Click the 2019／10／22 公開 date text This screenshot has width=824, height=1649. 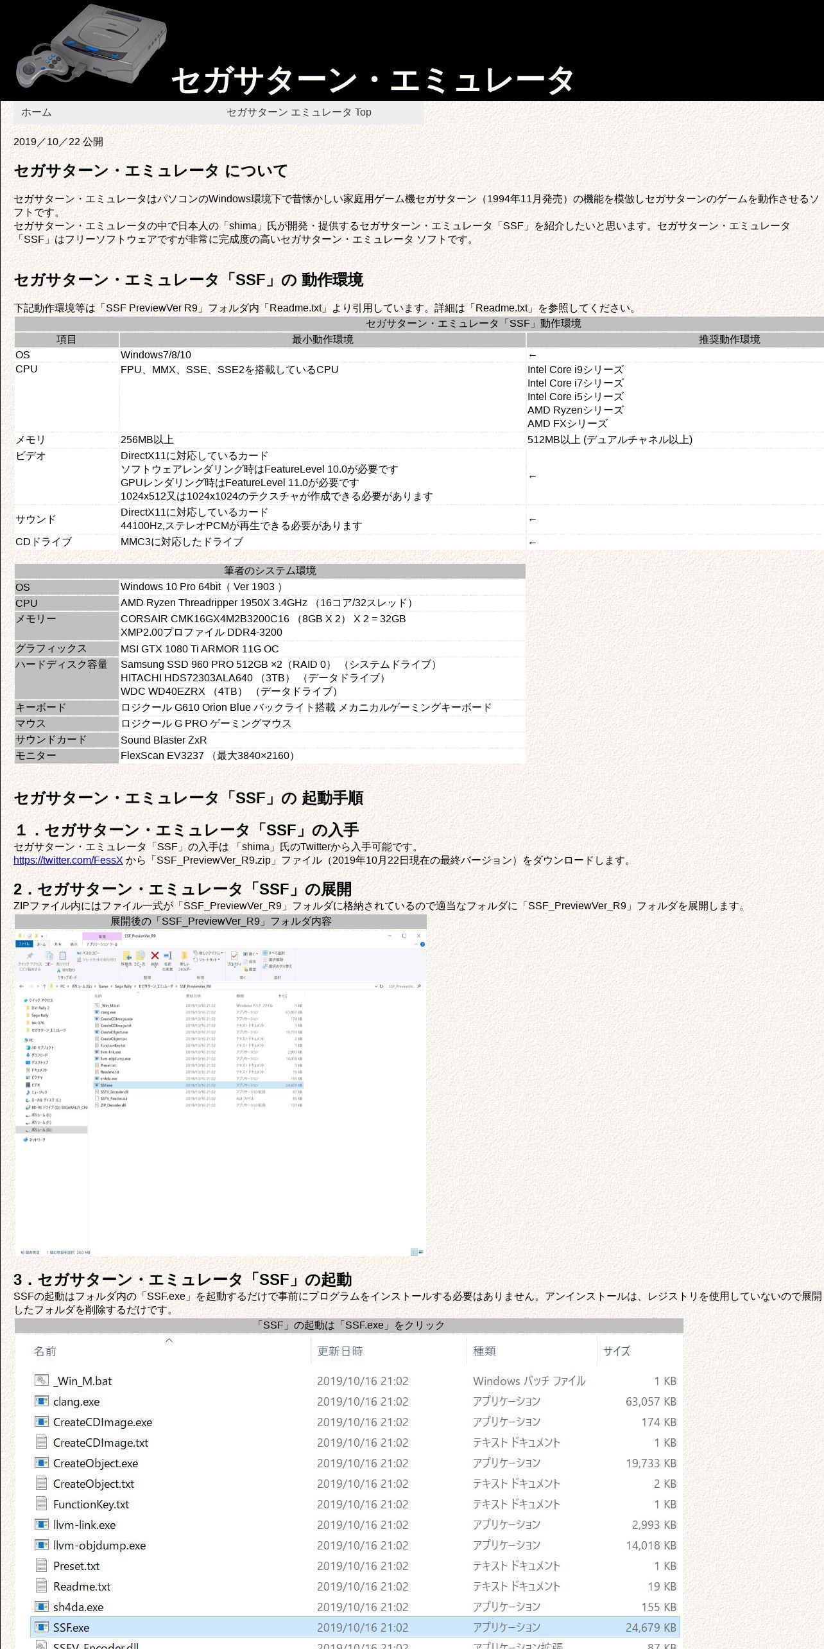pos(58,142)
